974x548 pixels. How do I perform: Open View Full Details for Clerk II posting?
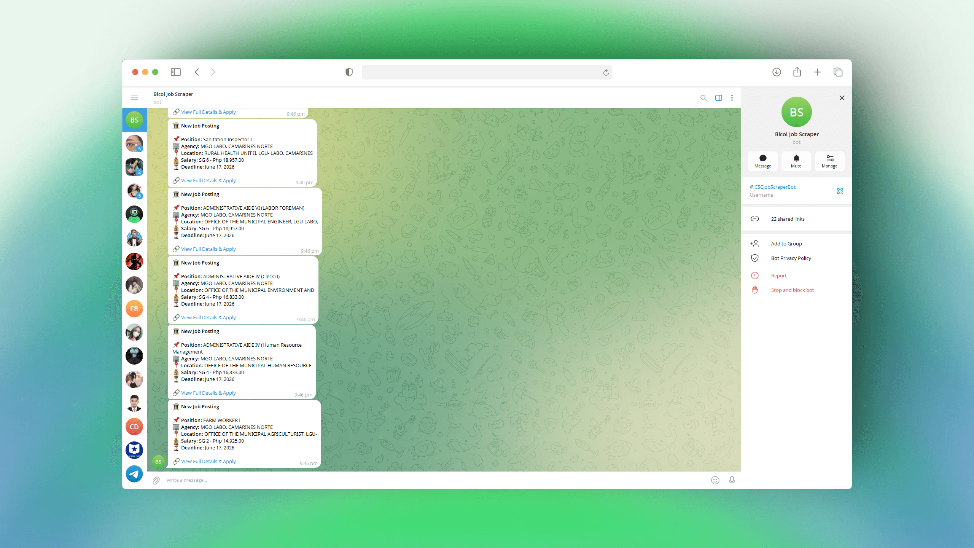tap(208, 317)
